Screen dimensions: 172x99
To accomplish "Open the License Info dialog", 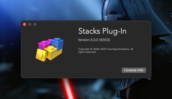I will (x=134, y=70).
